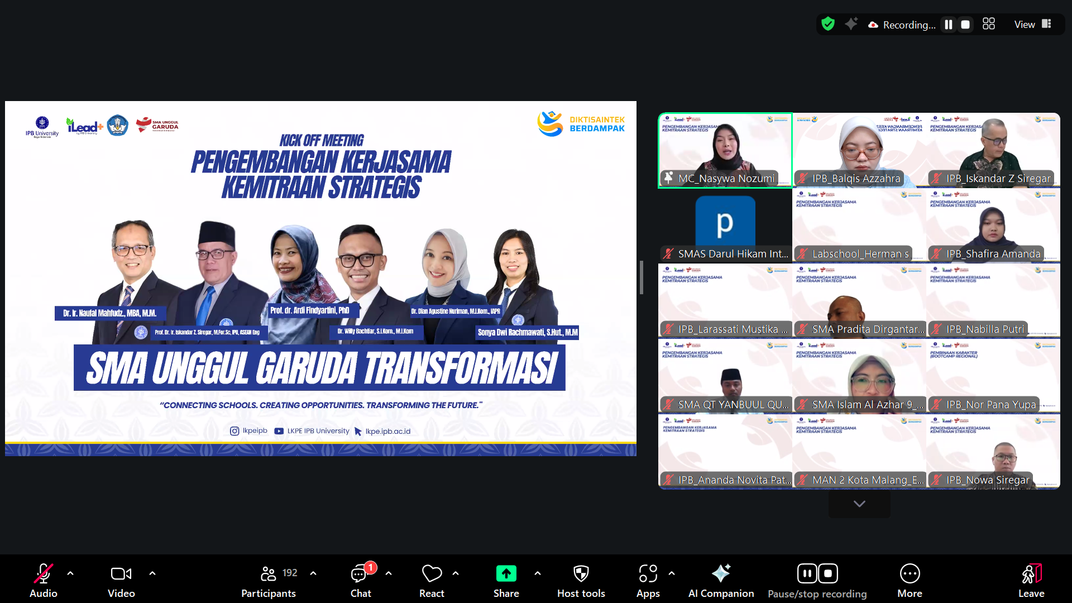Select IPB_Balqis Azzahra video tile
Image resolution: width=1072 pixels, height=603 pixels.
click(859, 151)
